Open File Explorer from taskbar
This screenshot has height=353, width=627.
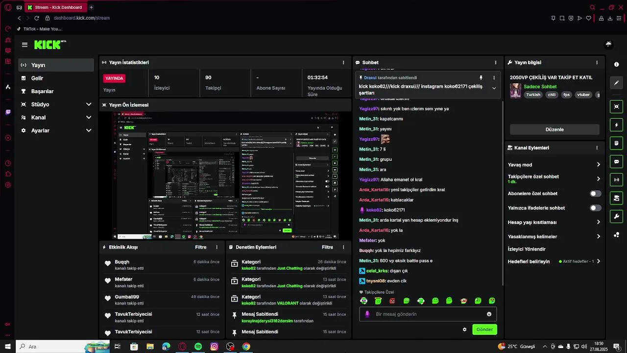coord(150,347)
